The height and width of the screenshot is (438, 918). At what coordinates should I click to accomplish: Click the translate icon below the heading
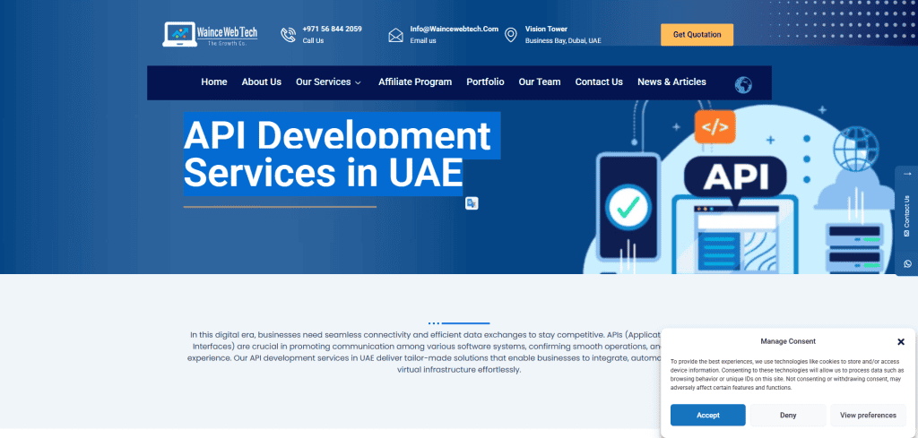pyautogui.click(x=472, y=203)
